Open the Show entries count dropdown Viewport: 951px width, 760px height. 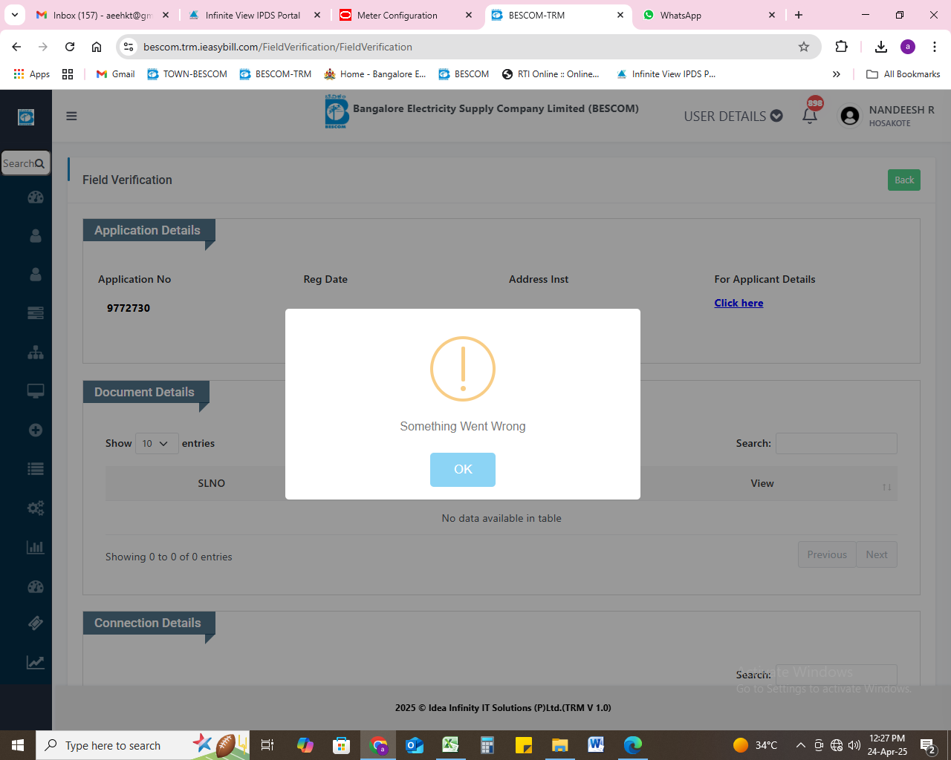tap(157, 443)
